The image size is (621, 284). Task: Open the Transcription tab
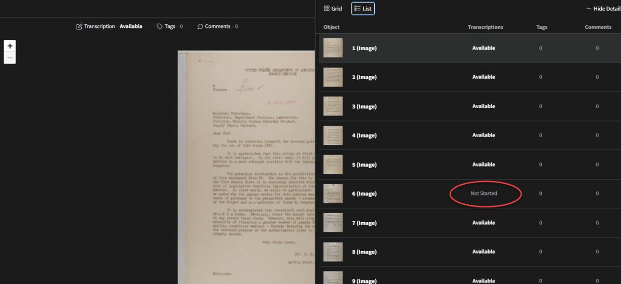[x=109, y=26]
